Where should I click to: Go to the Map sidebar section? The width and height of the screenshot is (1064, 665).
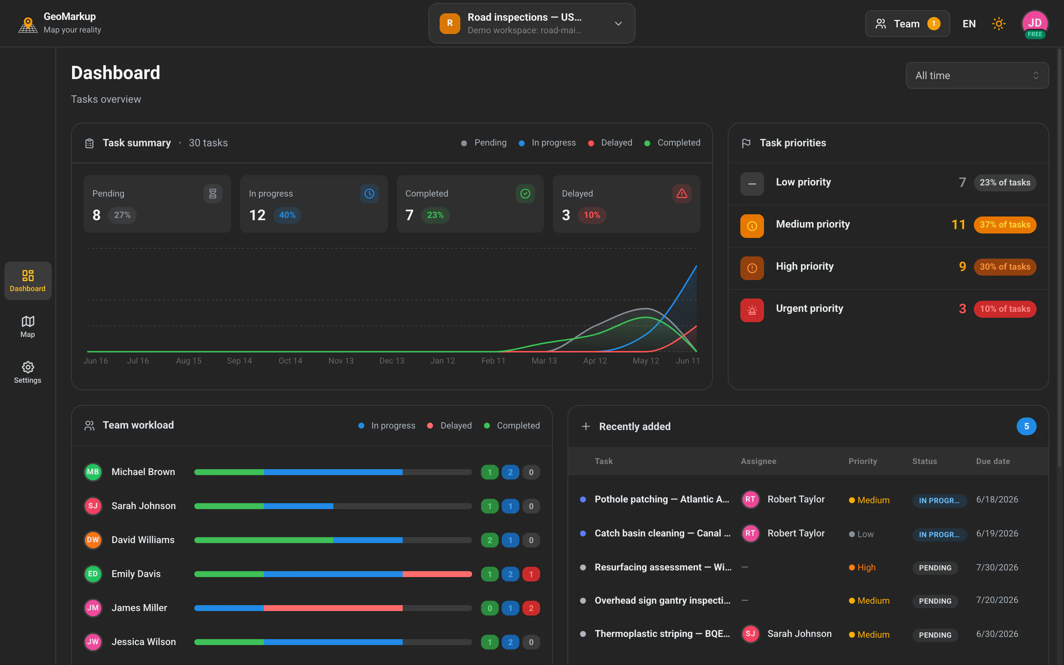(x=28, y=327)
